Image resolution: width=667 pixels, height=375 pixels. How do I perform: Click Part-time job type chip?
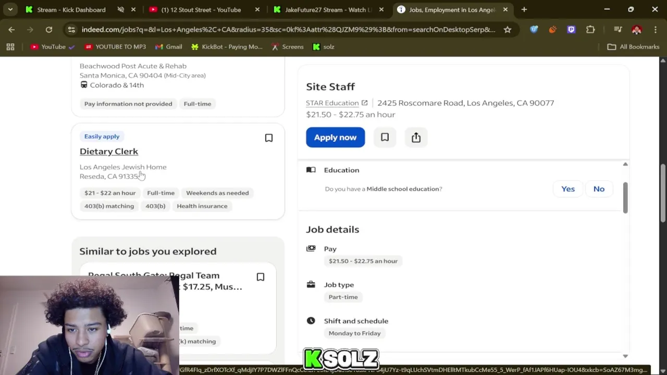pos(343,297)
